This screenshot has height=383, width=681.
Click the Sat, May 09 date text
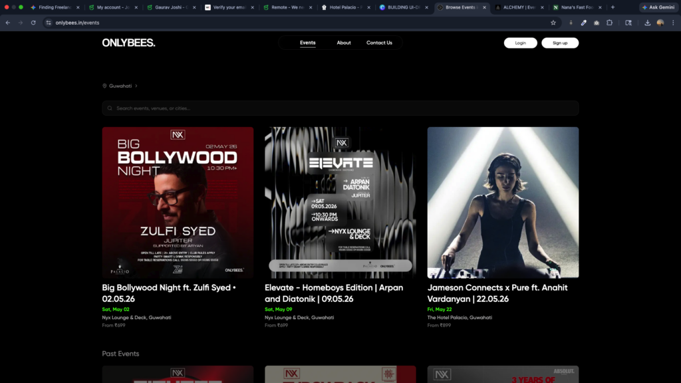279,309
